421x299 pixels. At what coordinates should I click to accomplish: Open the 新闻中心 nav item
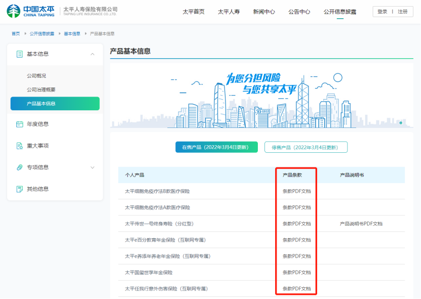coord(264,12)
